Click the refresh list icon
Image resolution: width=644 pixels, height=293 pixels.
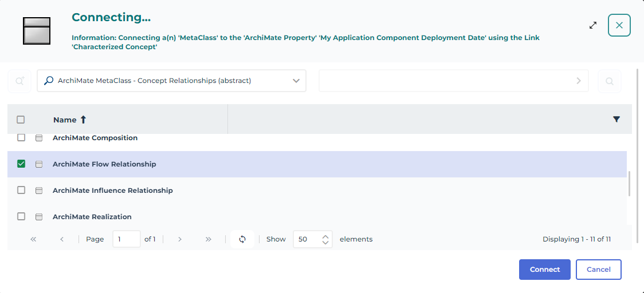[x=242, y=239]
